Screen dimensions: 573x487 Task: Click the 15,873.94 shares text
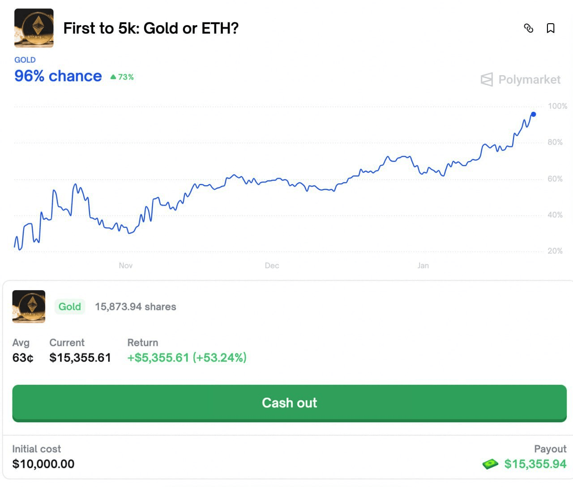coord(136,307)
